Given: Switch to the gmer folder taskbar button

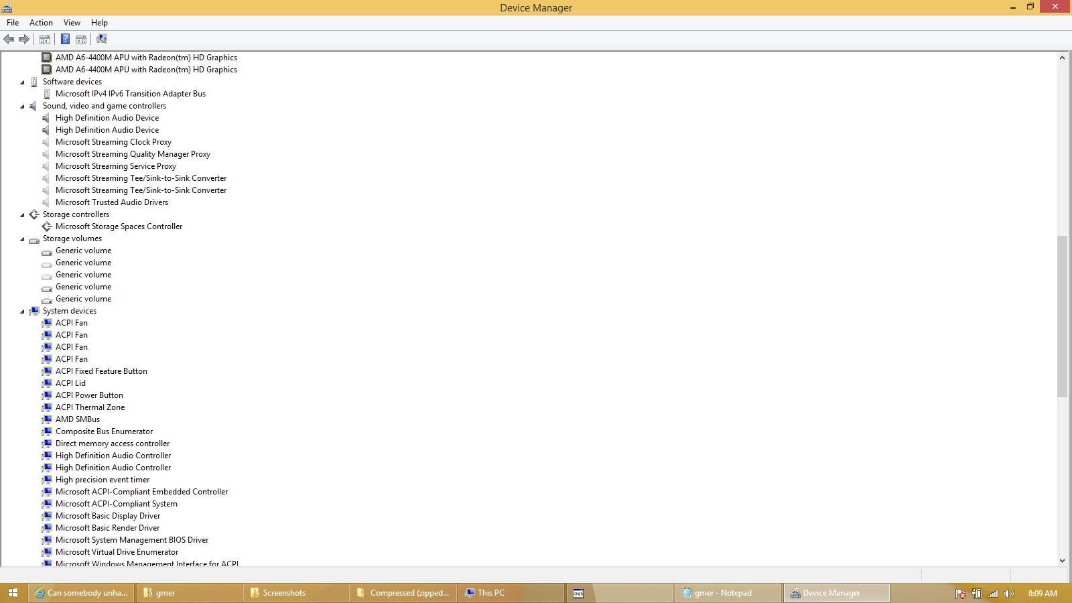Looking at the screenshot, I should 189,593.
